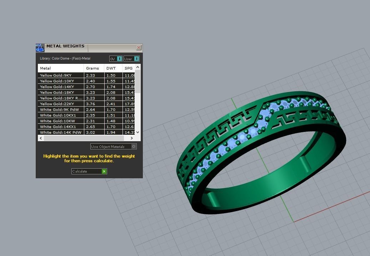Click the 3.02 grams cell
This screenshot has height=256, width=370.
[x=94, y=132]
